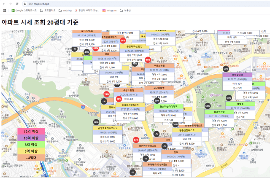Click the orange ~4억대 legend swatch

coord(31,157)
